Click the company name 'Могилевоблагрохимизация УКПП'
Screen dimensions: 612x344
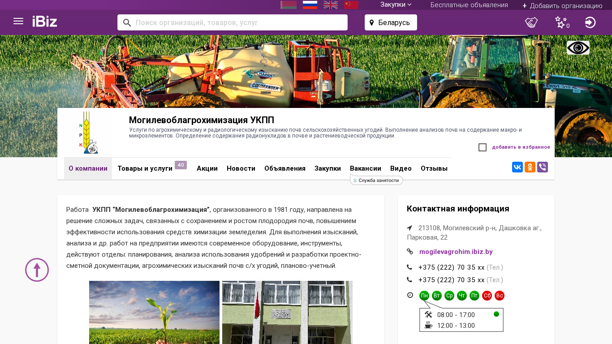(202, 120)
